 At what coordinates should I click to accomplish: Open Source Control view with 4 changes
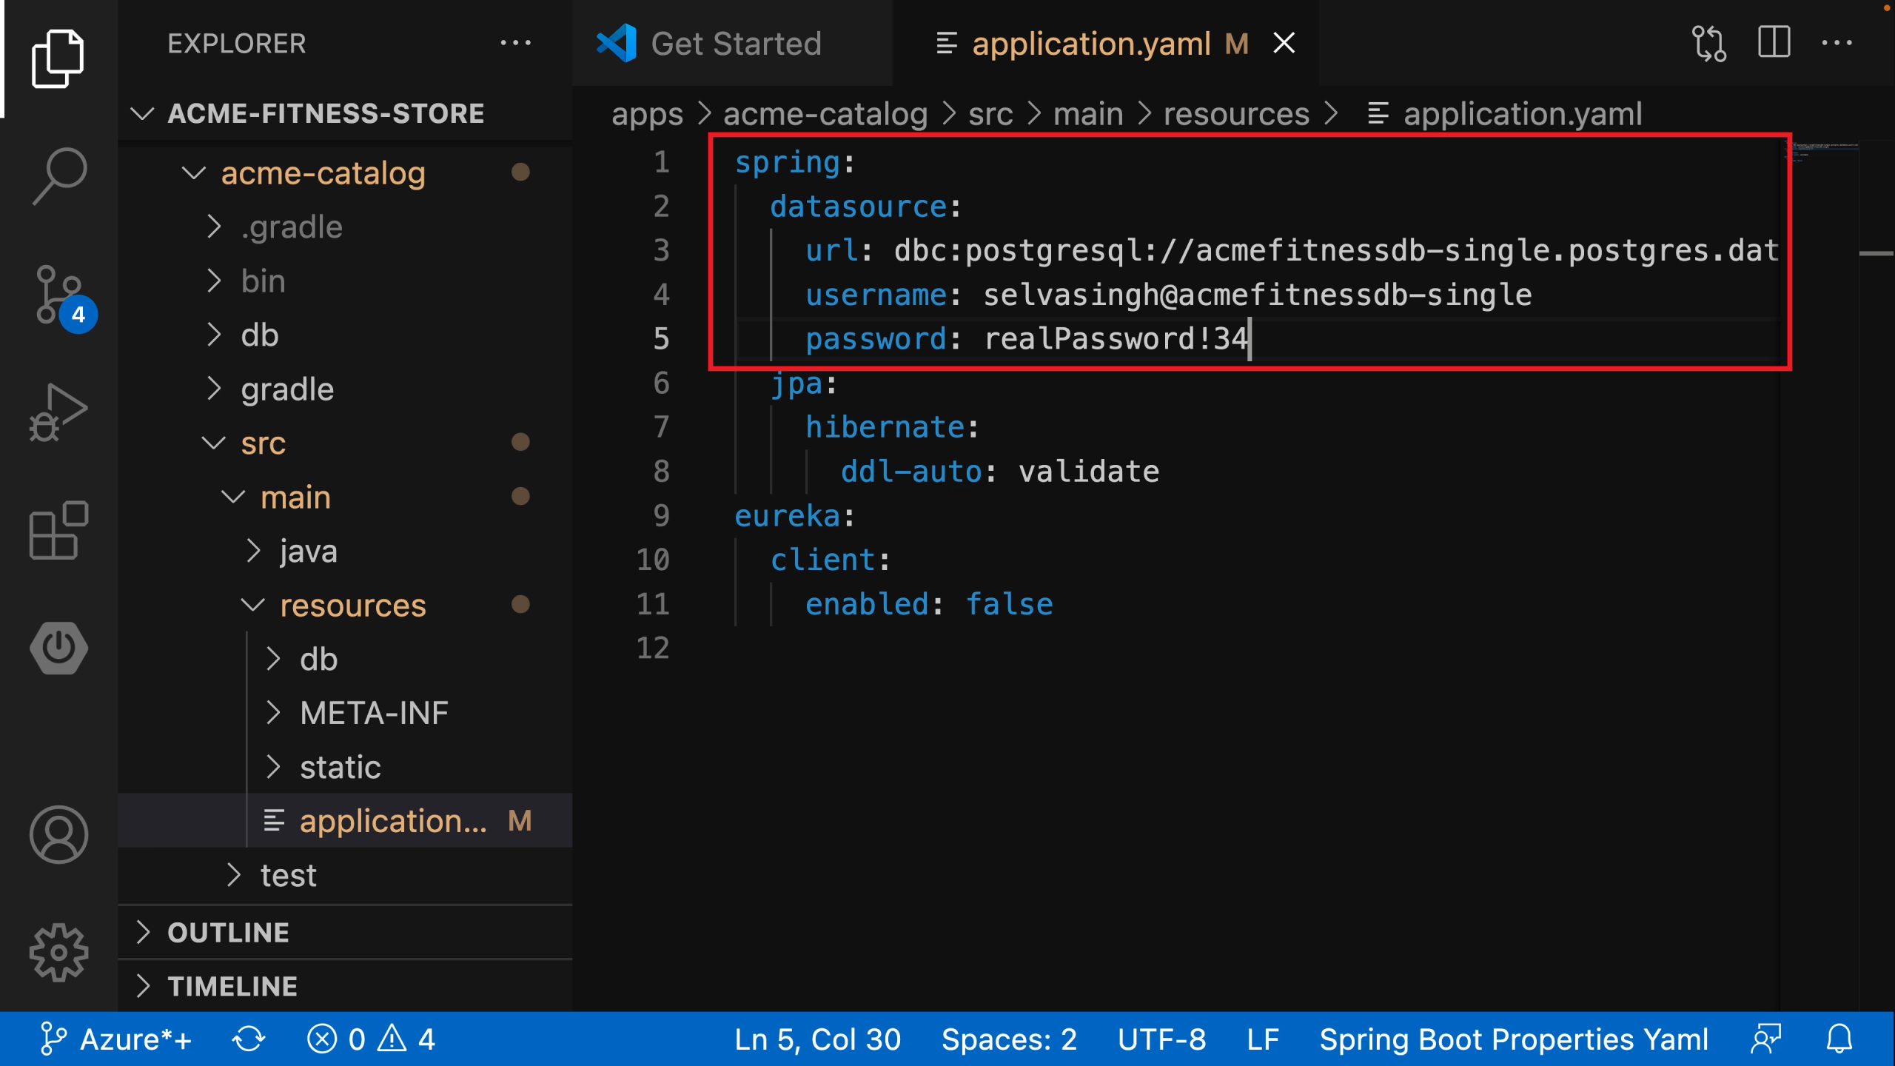[x=59, y=295]
